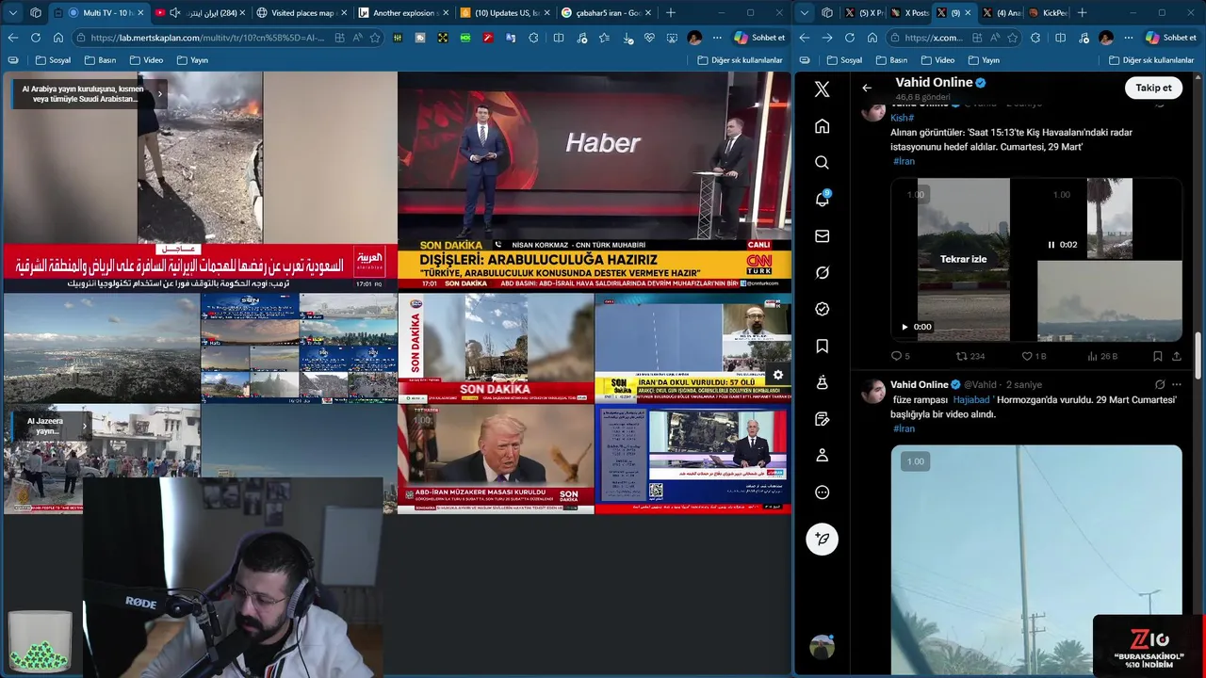Follow Vahid Online with Takip et button
This screenshot has width=1206, height=678.
tap(1153, 88)
